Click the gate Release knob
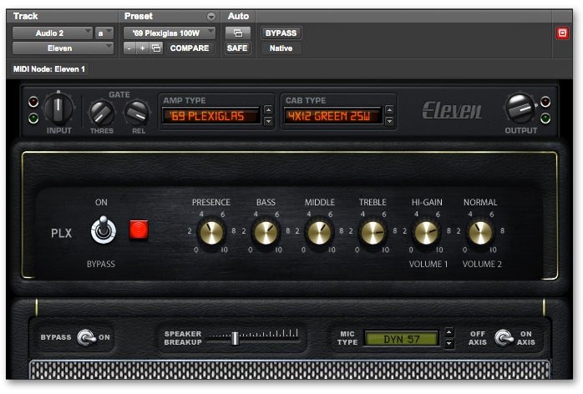 [136, 112]
